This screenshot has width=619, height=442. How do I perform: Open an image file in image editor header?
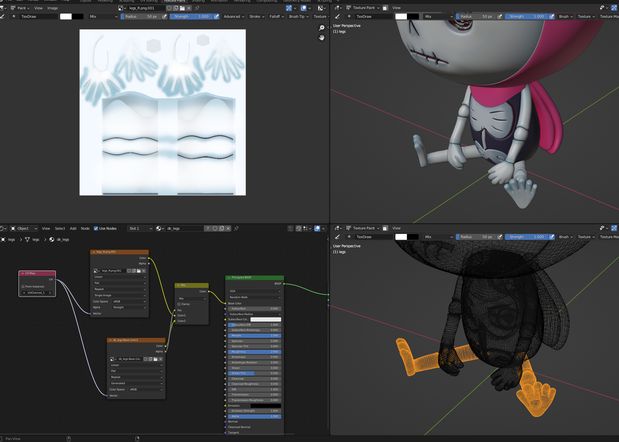tap(182, 8)
